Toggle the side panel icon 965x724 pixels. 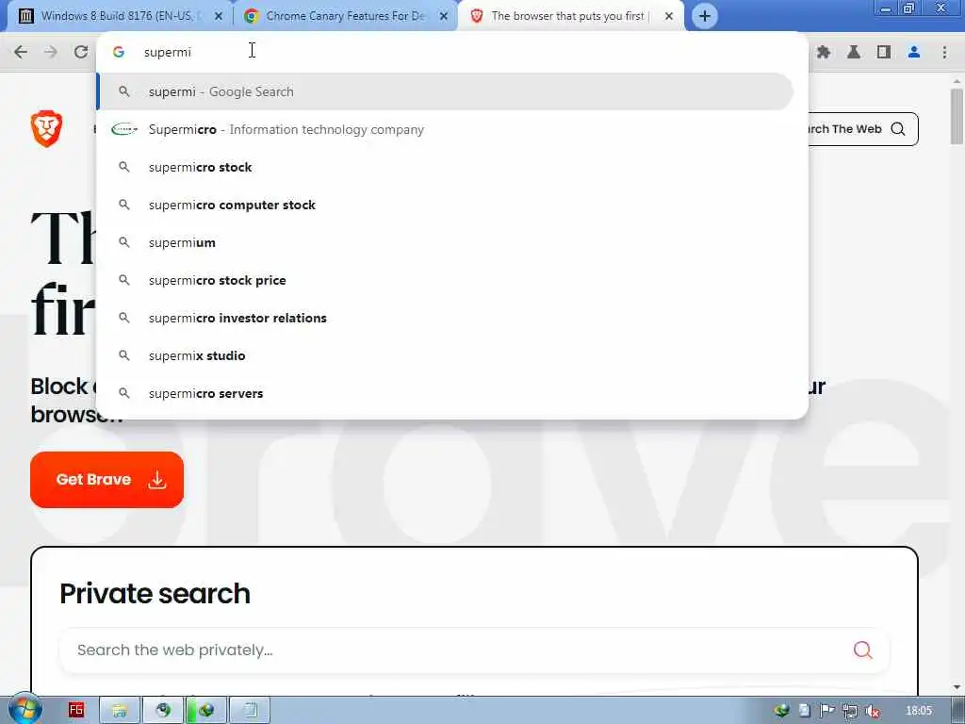pos(884,53)
